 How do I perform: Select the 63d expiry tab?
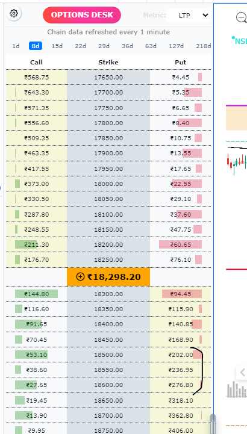(151, 46)
